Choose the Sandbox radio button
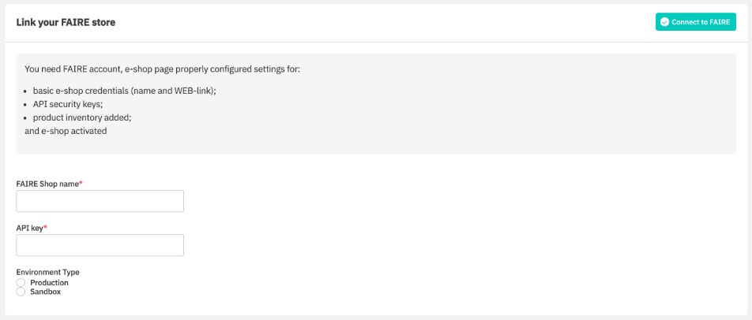Image resolution: width=752 pixels, height=320 pixels. 21,292
